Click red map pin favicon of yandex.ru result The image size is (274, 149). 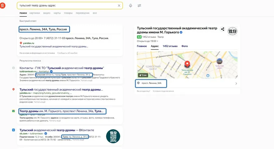pyautogui.click(x=13, y=89)
